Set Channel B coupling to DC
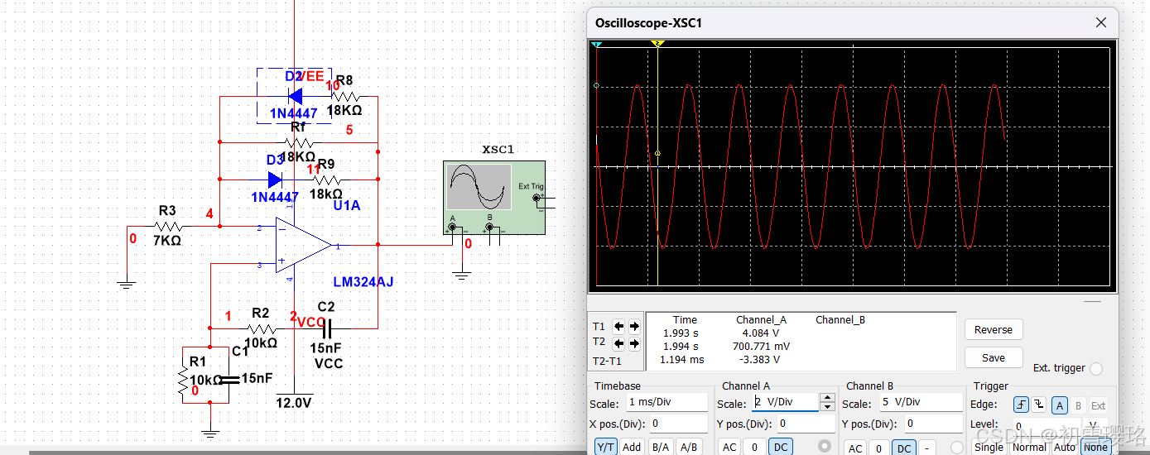Screen dimensions: 1150x455 (904, 448)
